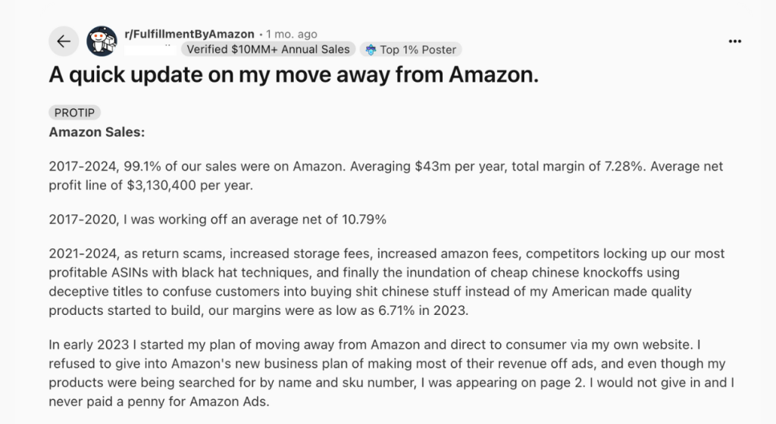
Task: Select the Verified $10MM+ Annual Sales flair
Action: tap(268, 49)
